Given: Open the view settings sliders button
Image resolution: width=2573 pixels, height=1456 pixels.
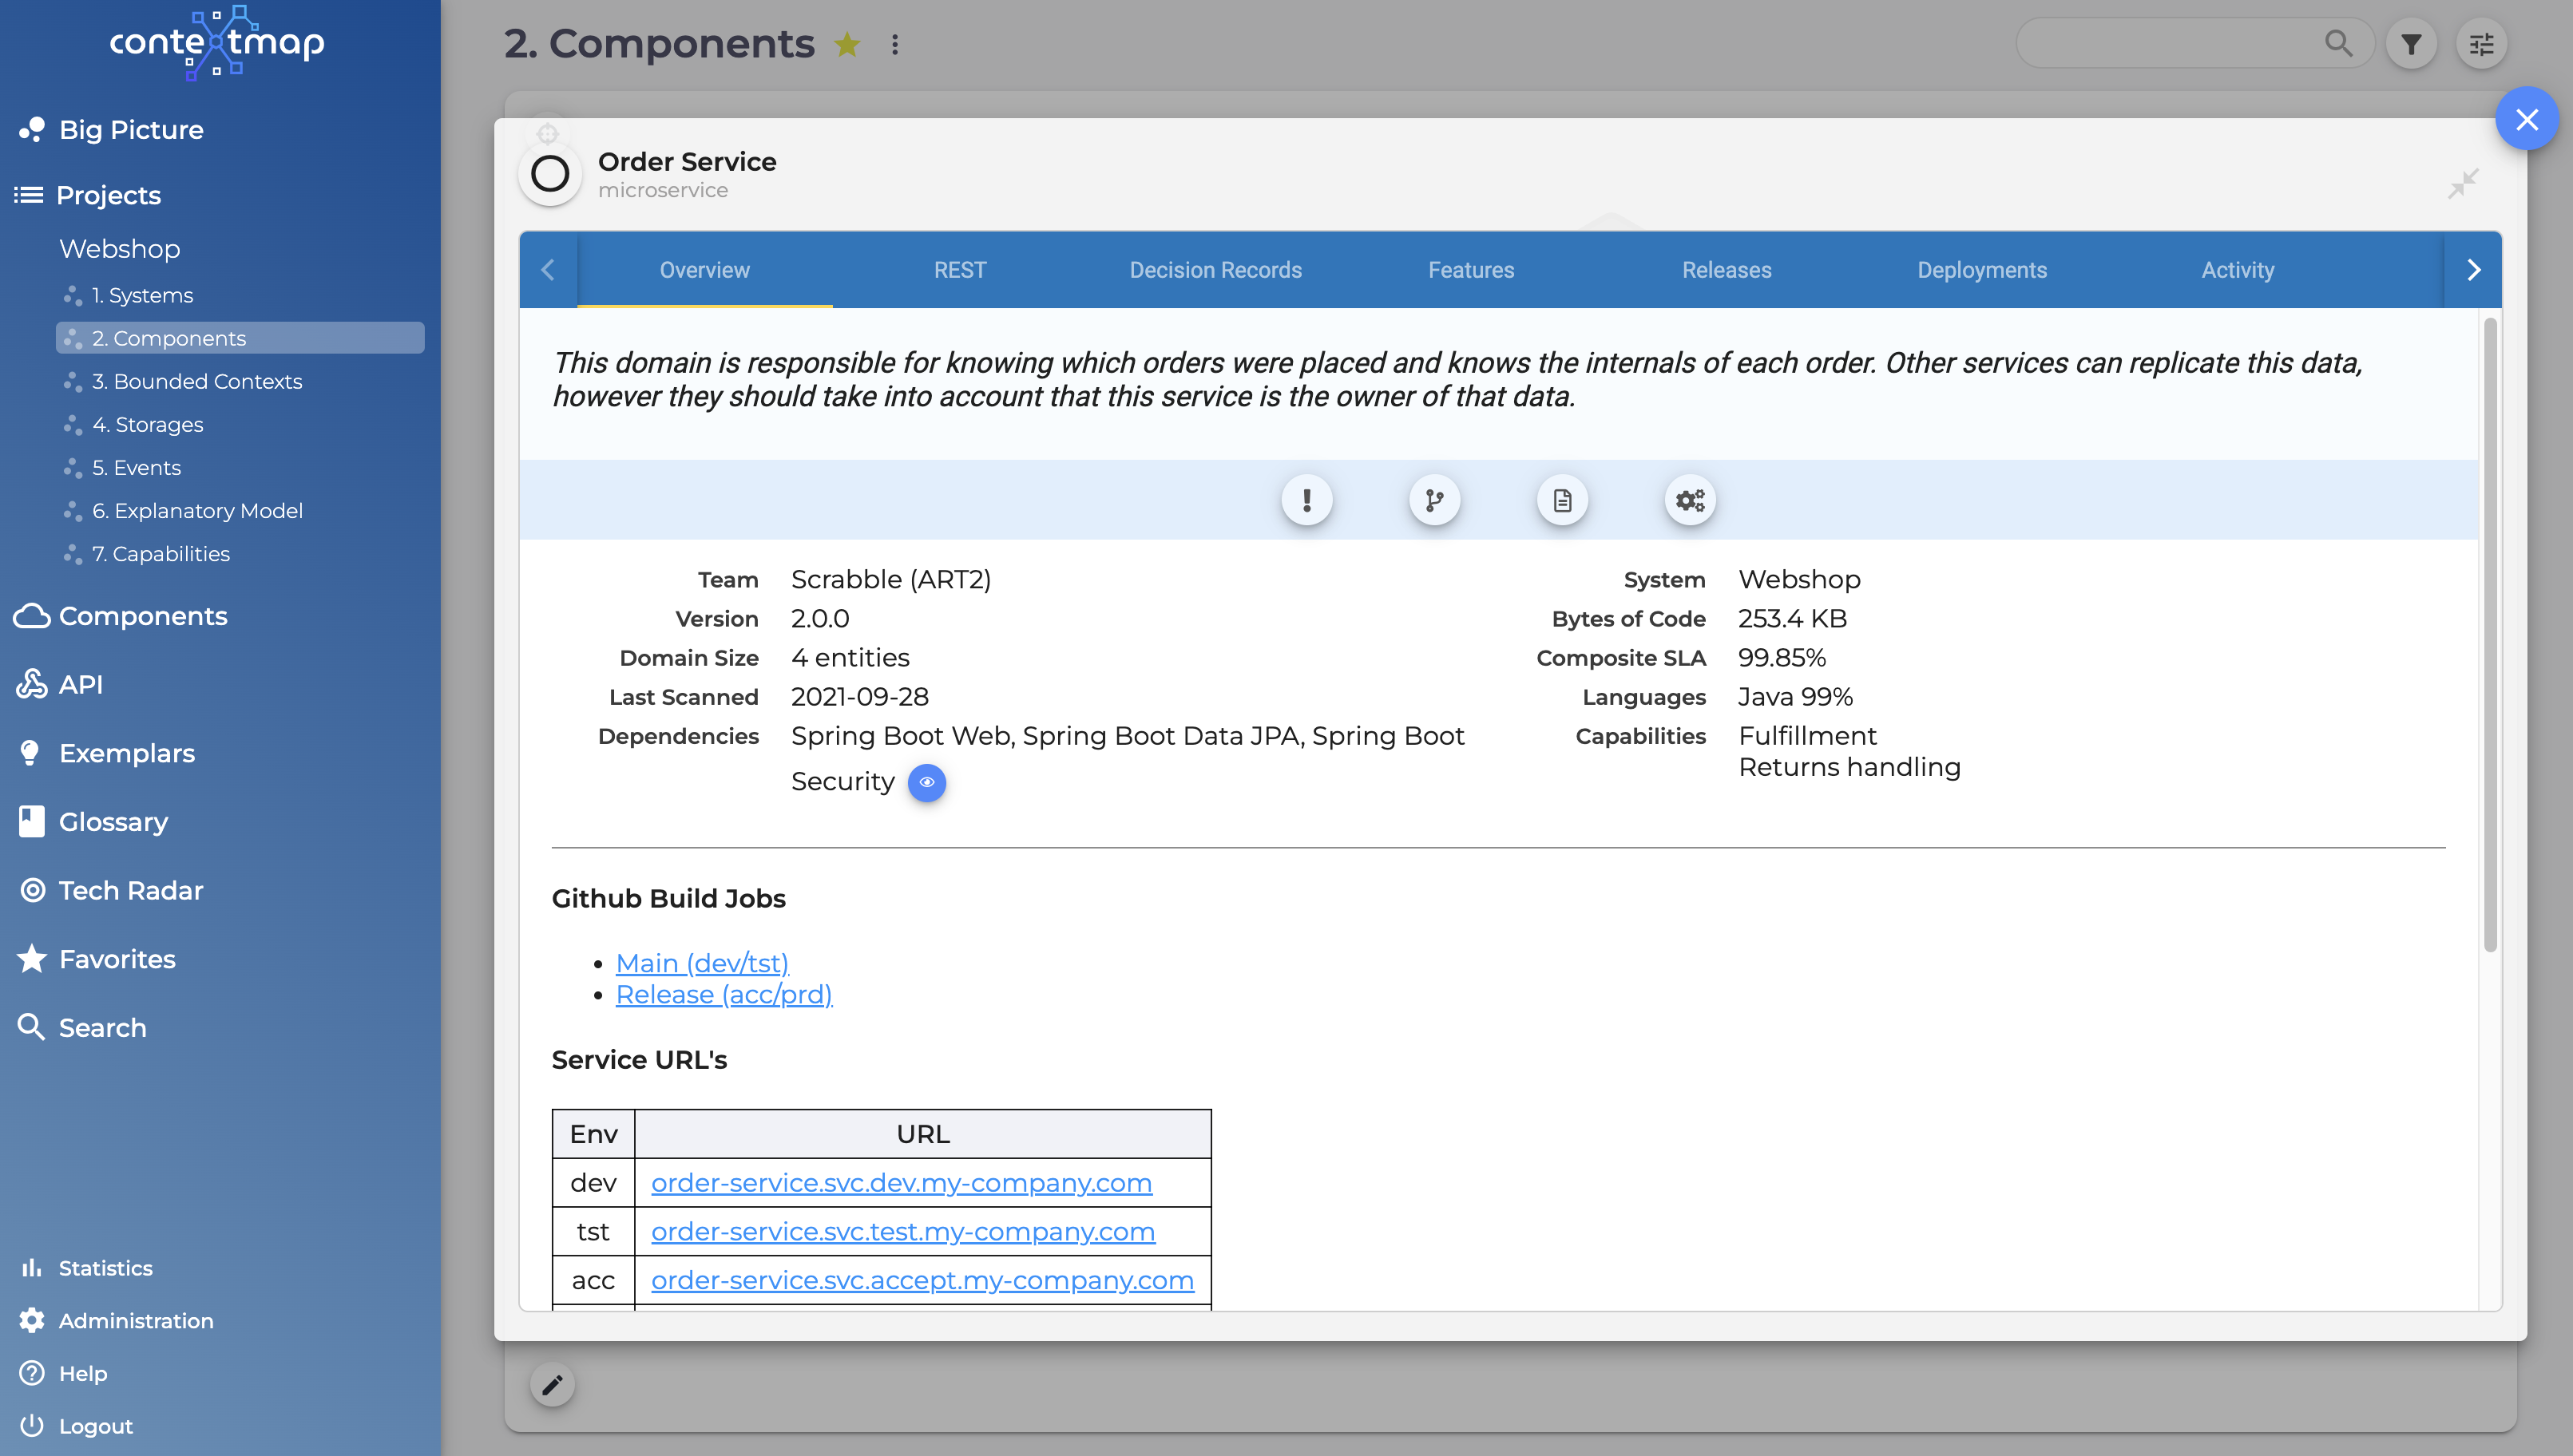Looking at the screenshot, I should click(x=2482, y=44).
